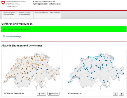Click the Aktuelle Situation und Vorhersage heading
Screen dimensions: 127x98
(22, 46)
